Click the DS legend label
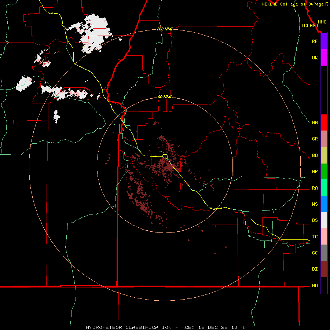 tap(315, 220)
